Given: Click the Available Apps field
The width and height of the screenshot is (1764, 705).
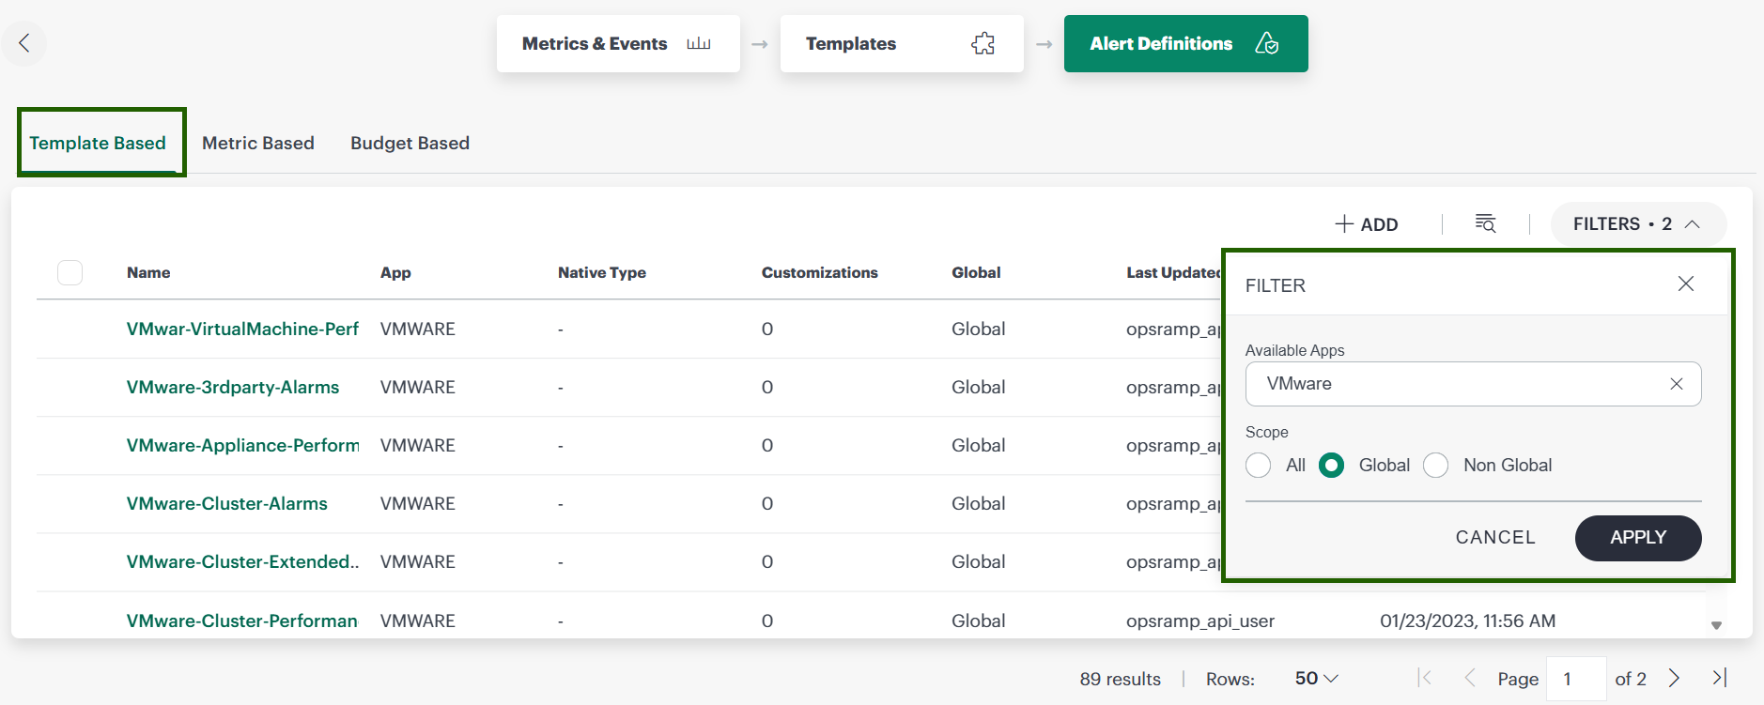Looking at the screenshot, I should pyautogui.click(x=1473, y=384).
